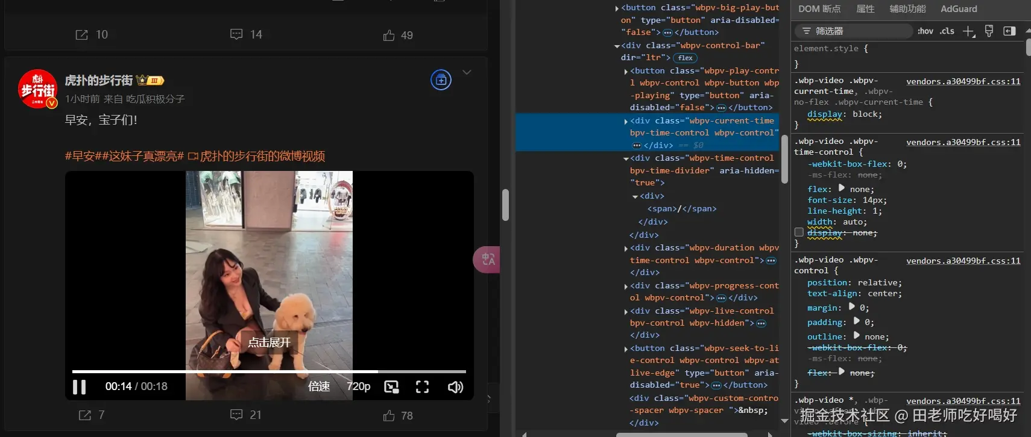Click the Weibo page vertical scrollbar
This screenshot has width=1031, height=437.
click(505, 205)
